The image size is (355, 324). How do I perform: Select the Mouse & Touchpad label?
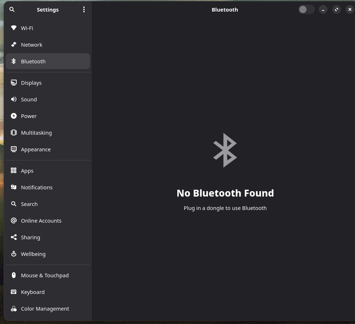click(45, 275)
